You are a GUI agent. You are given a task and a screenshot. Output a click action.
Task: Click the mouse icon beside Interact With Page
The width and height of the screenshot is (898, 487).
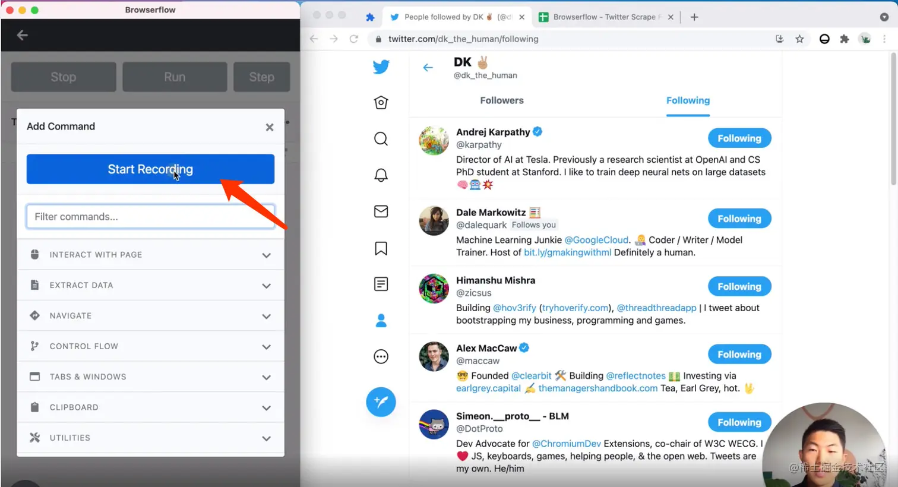click(x=35, y=254)
